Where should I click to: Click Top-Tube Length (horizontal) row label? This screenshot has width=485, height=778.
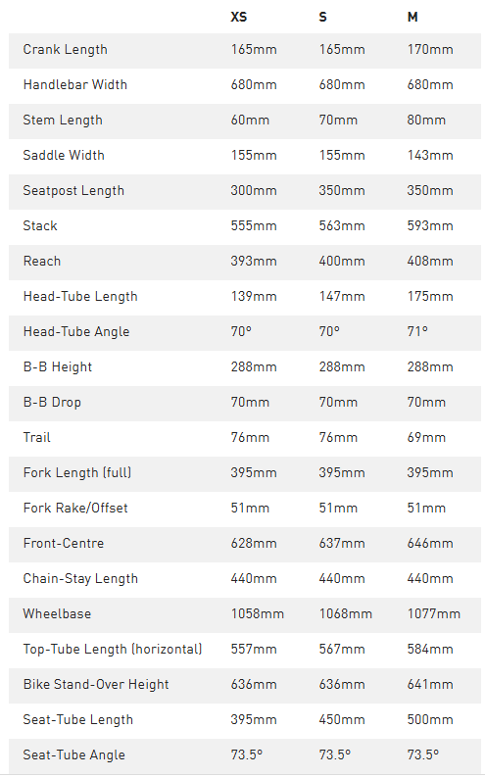(x=113, y=650)
